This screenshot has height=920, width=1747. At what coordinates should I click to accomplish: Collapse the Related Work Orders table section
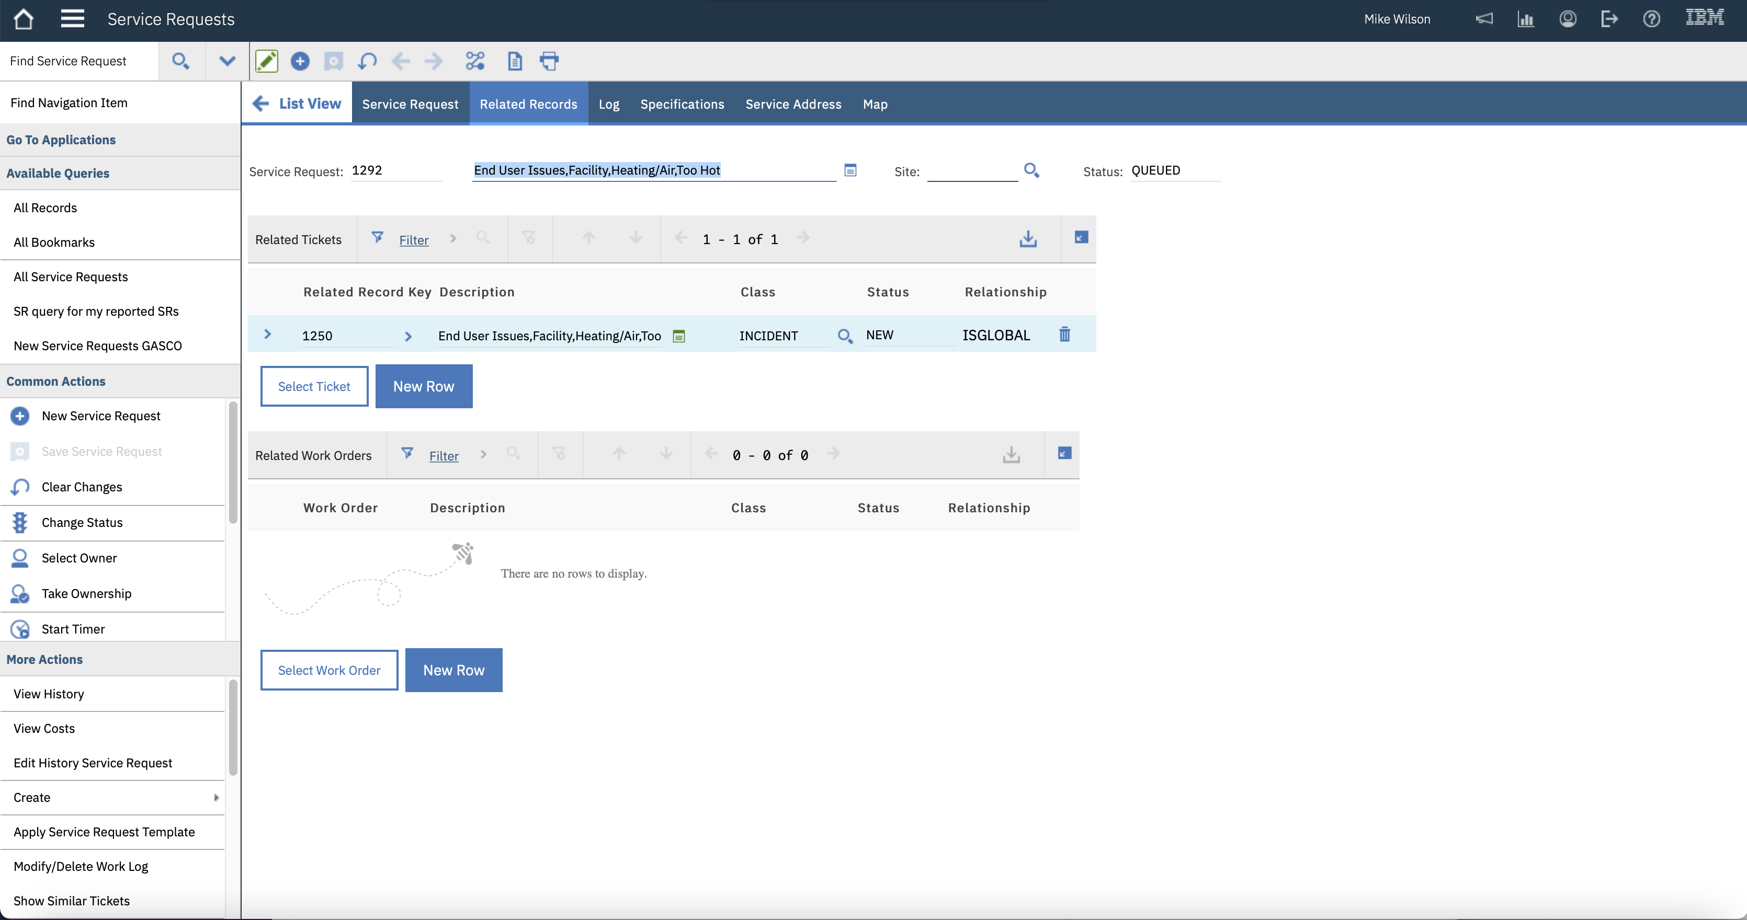(x=1064, y=453)
